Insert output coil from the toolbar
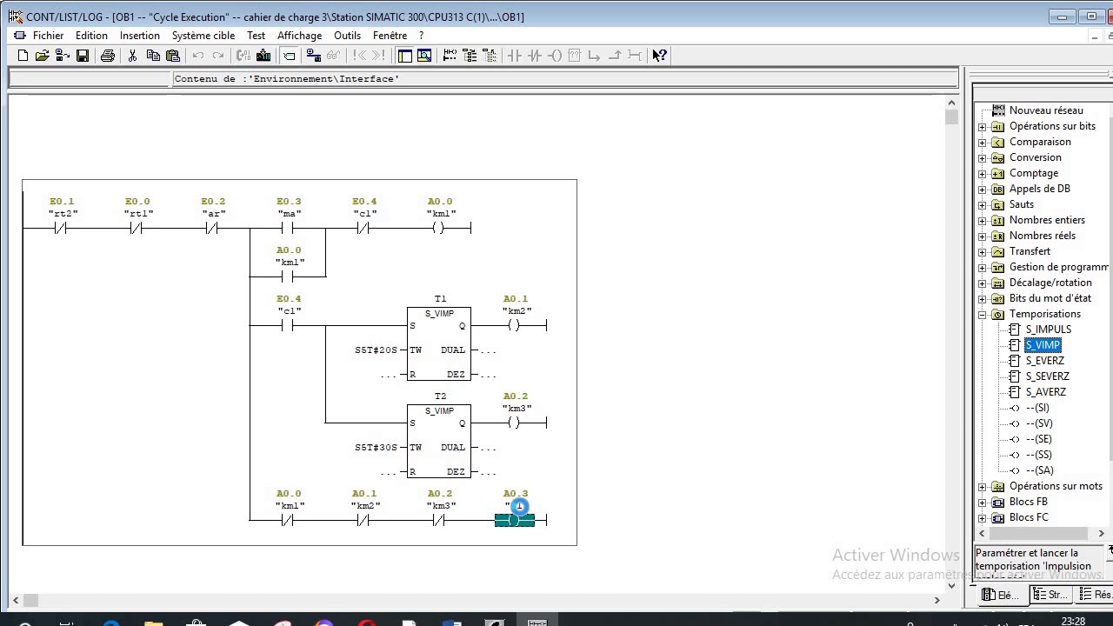Viewport: 1113px width, 626px height. coord(555,56)
